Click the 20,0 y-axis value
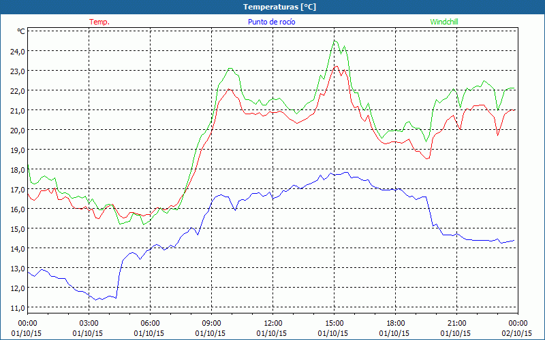The image size is (545, 340). pyautogui.click(x=18, y=131)
